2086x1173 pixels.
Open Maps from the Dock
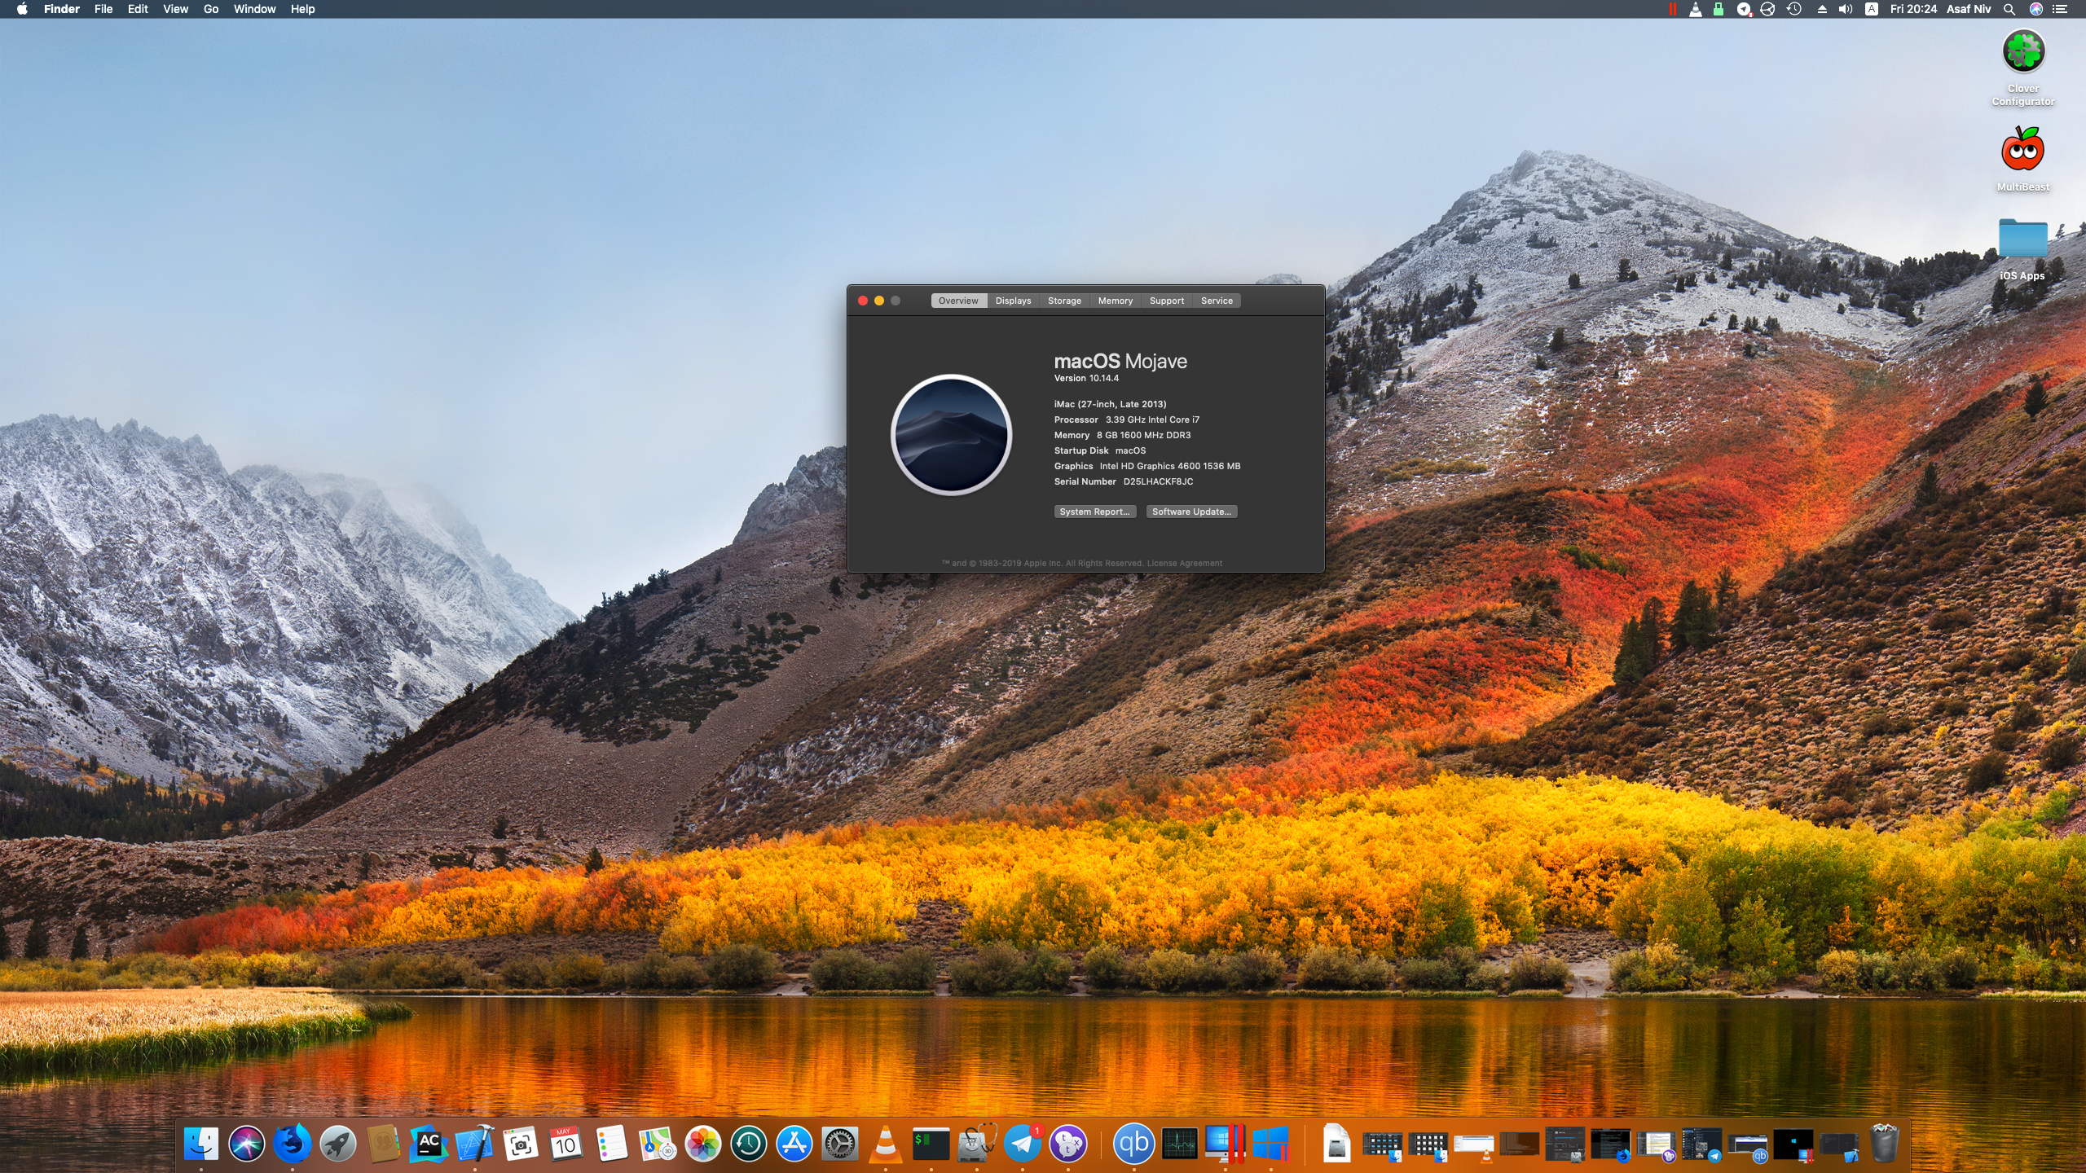(x=658, y=1144)
